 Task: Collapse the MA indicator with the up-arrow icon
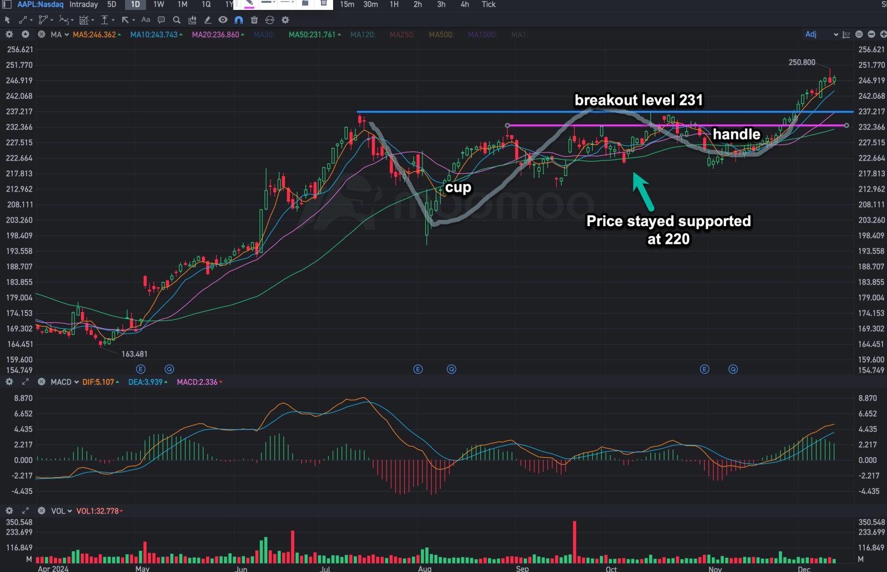(26, 34)
